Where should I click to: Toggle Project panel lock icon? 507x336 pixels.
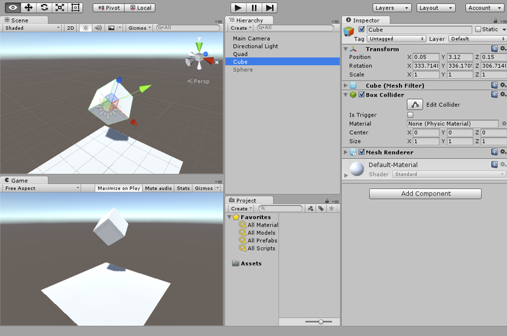click(x=327, y=201)
